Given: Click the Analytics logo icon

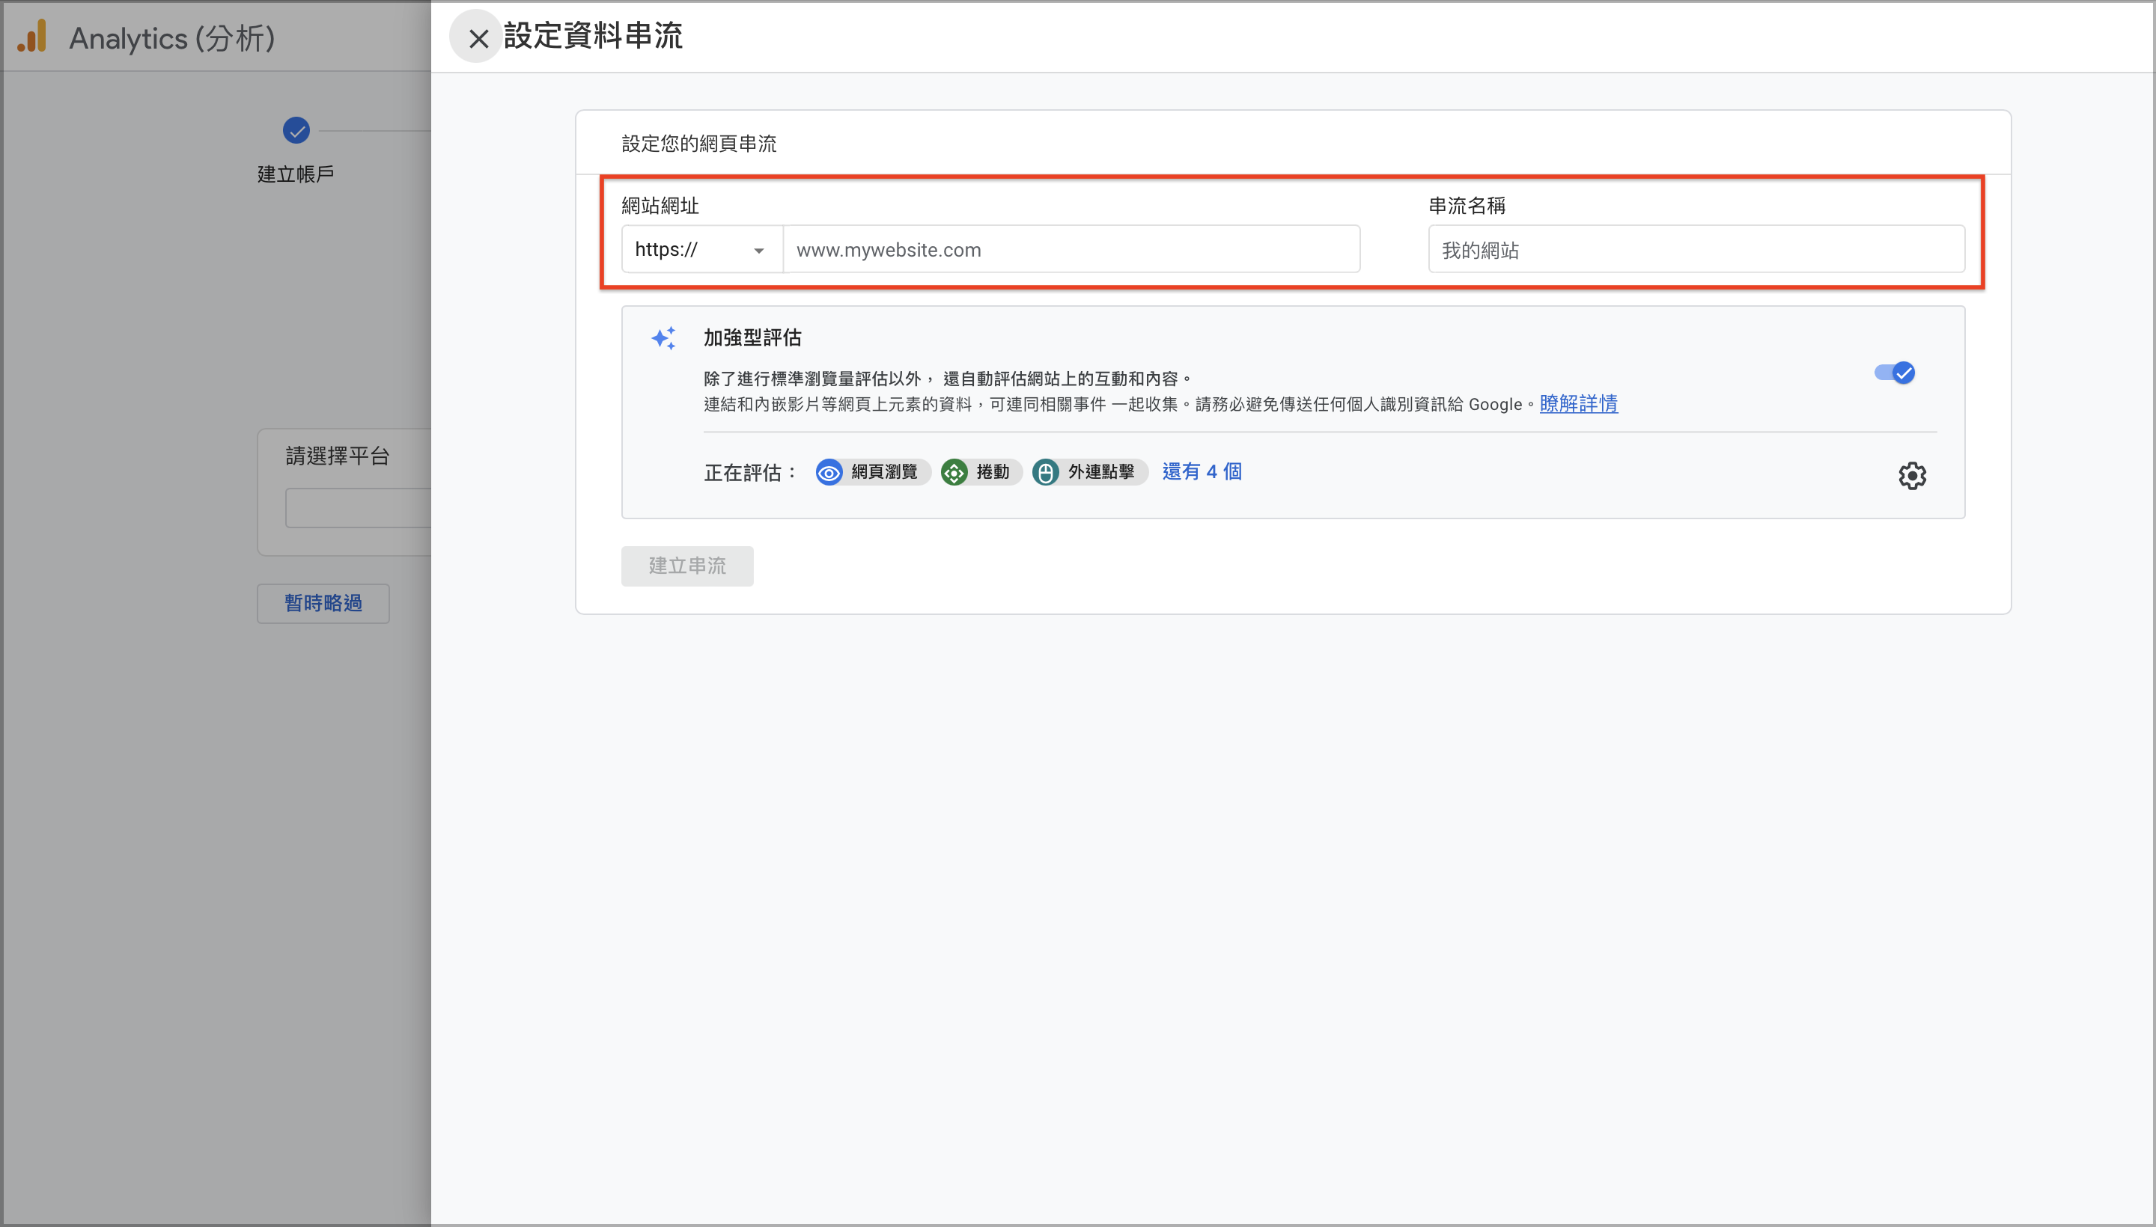Looking at the screenshot, I should pos(33,37).
